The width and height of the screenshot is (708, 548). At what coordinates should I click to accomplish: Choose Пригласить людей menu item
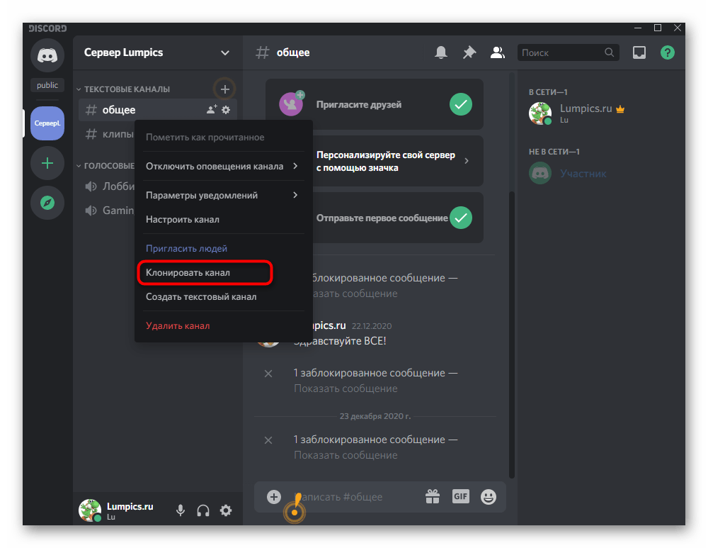[224, 248]
